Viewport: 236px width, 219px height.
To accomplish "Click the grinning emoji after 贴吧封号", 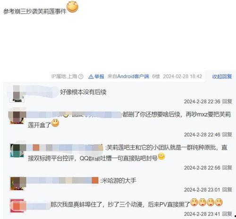I will point(161,157).
